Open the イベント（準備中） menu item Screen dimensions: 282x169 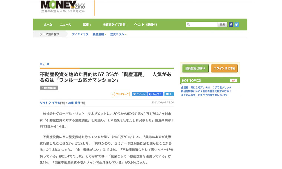(x=145, y=24)
